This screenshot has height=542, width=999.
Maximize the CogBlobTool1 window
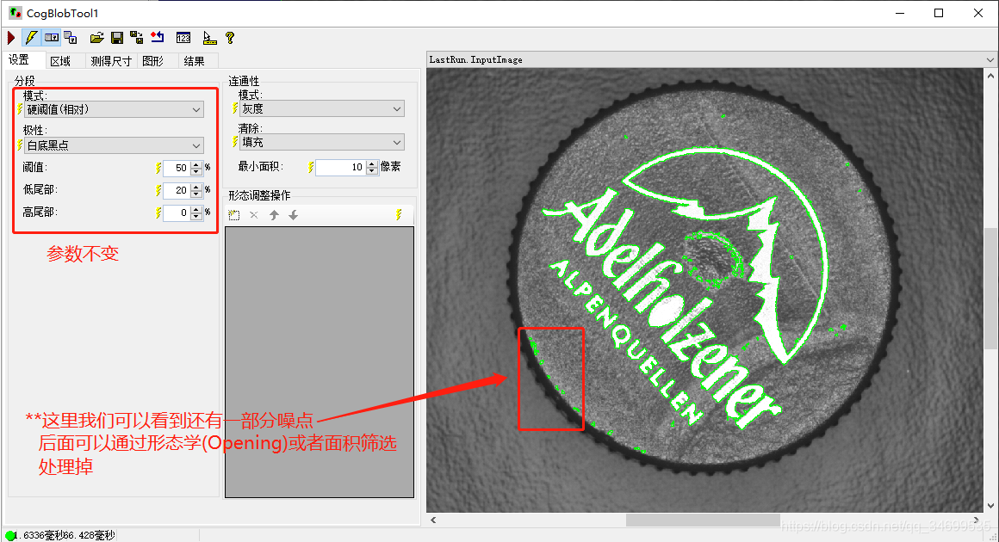[x=939, y=13]
